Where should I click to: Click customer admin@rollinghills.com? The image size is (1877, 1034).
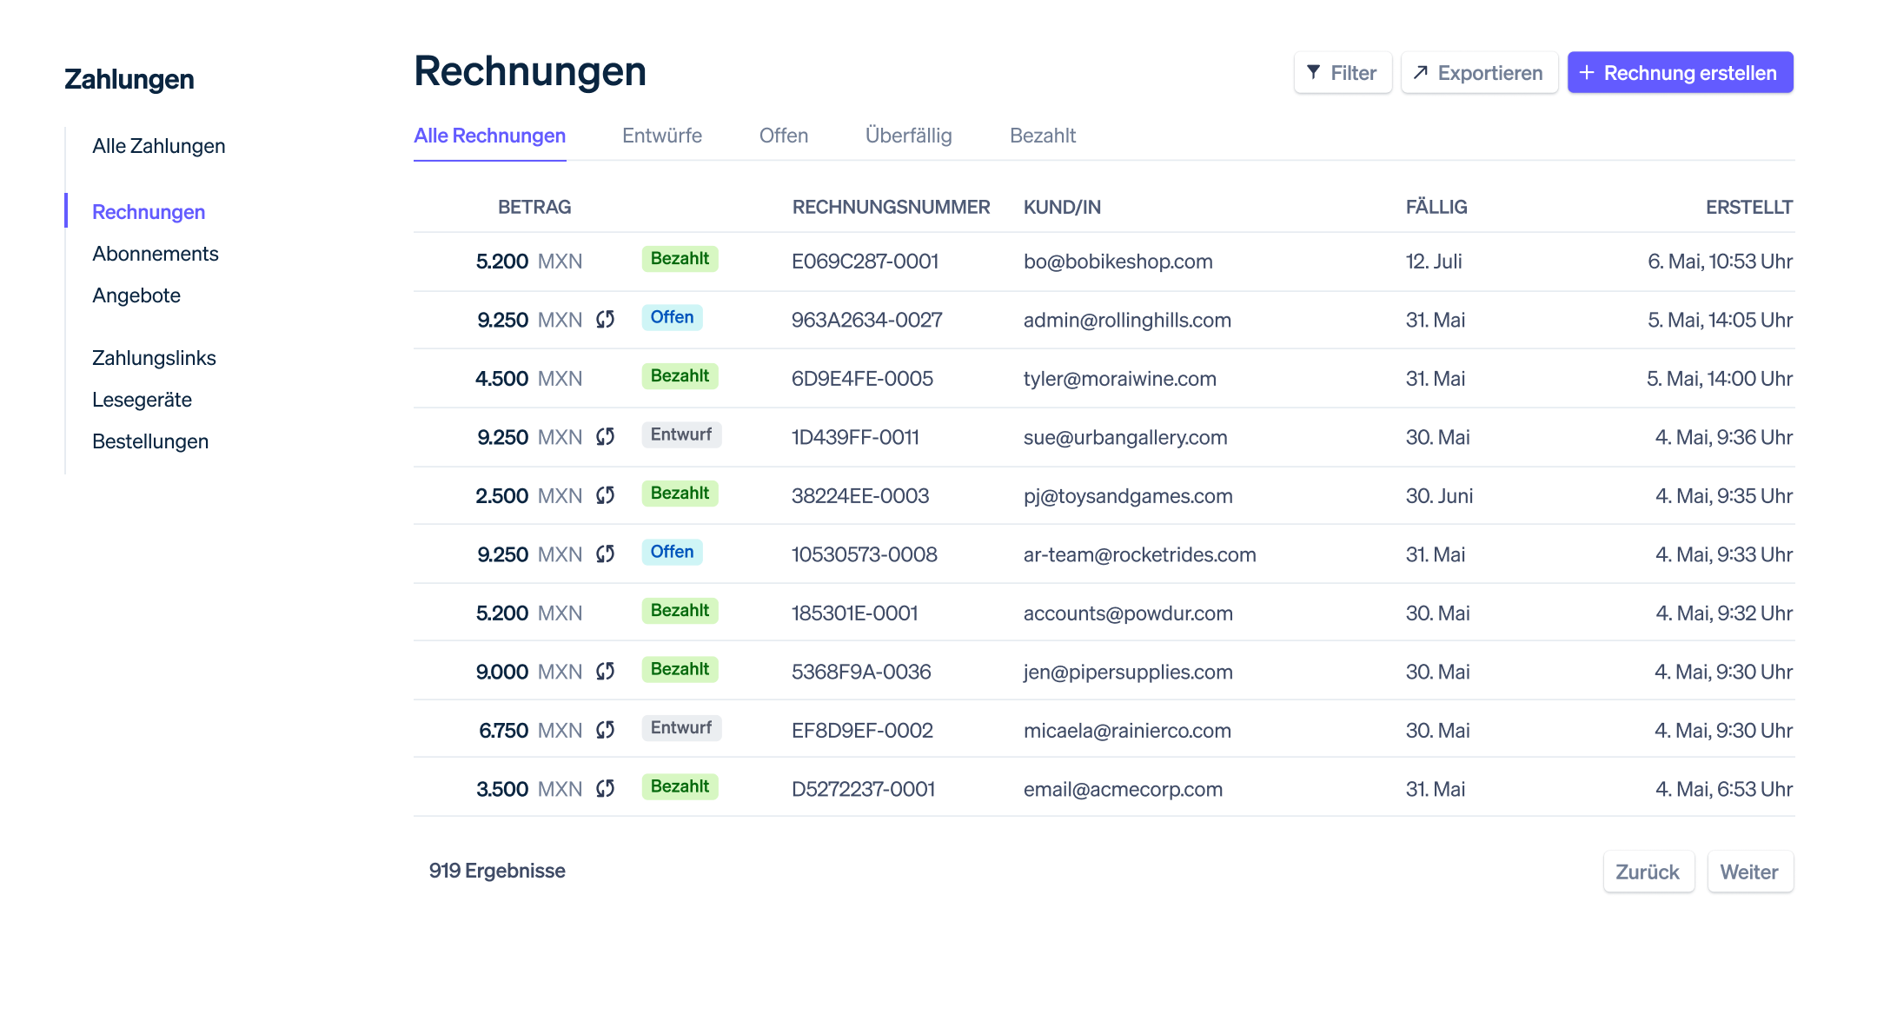[x=1127, y=320]
